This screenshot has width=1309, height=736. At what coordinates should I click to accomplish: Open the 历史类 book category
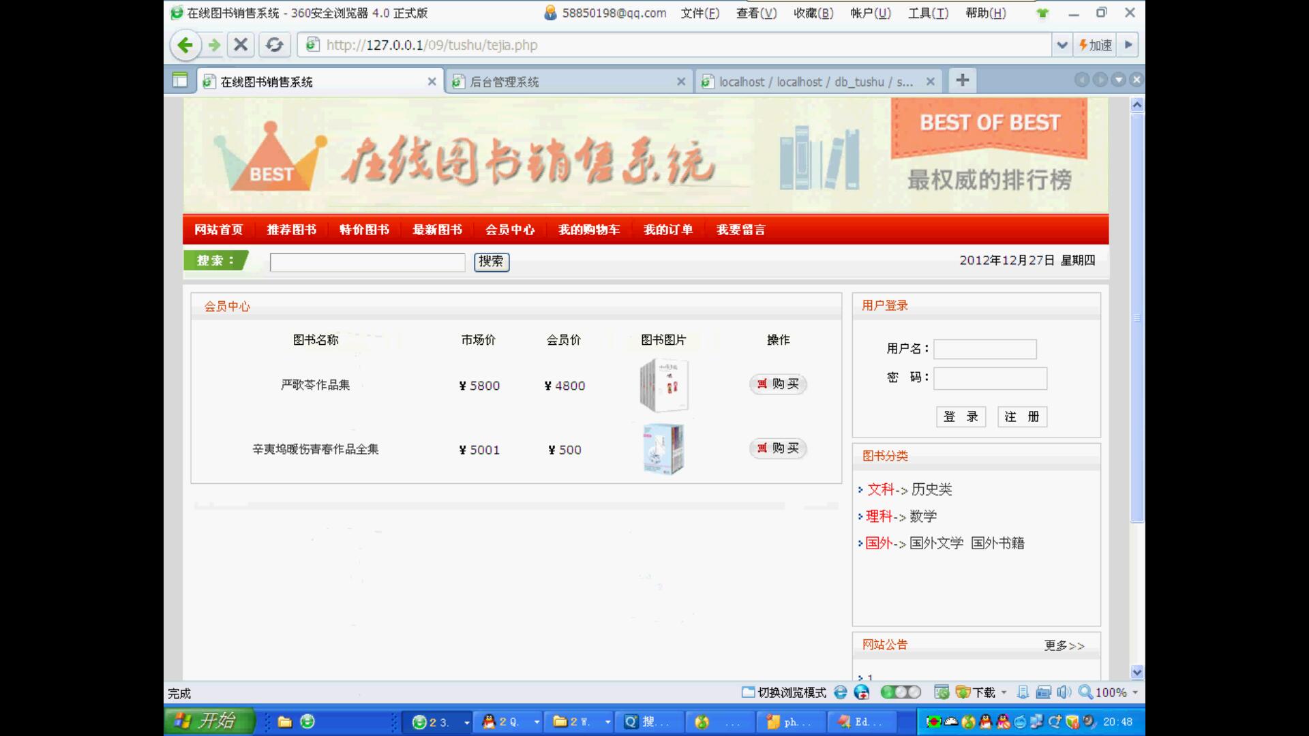point(931,489)
